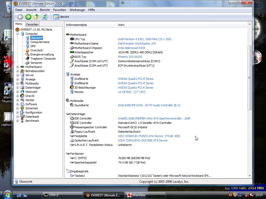Image resolution: width=266 pixels, height=199 pixels.
Task: Expand the Server tree node
Action: point(17,75)
